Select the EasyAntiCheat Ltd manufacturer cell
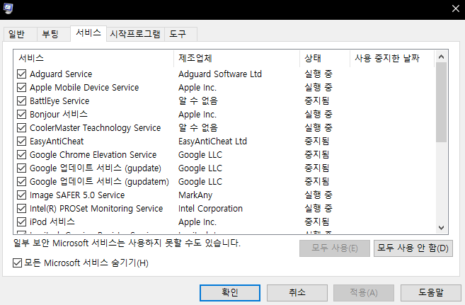 212,142
